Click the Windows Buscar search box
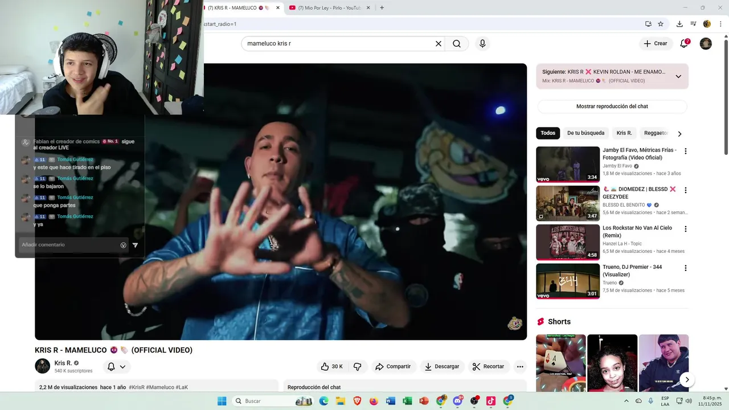This screenshot has height=410, width=729. click(x=273, y=401)
